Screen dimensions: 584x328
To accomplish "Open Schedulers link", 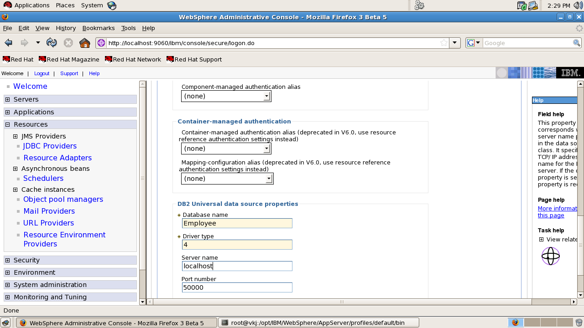I will point(43,178).
